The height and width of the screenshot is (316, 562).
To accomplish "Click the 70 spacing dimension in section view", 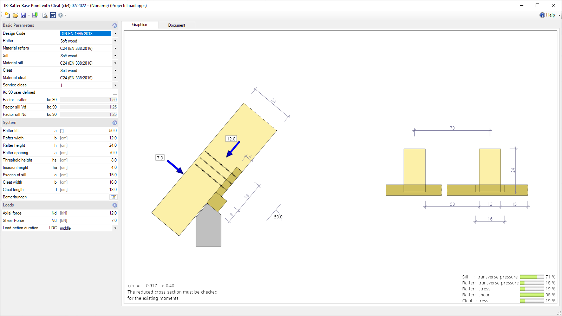I will pos(452,128).
